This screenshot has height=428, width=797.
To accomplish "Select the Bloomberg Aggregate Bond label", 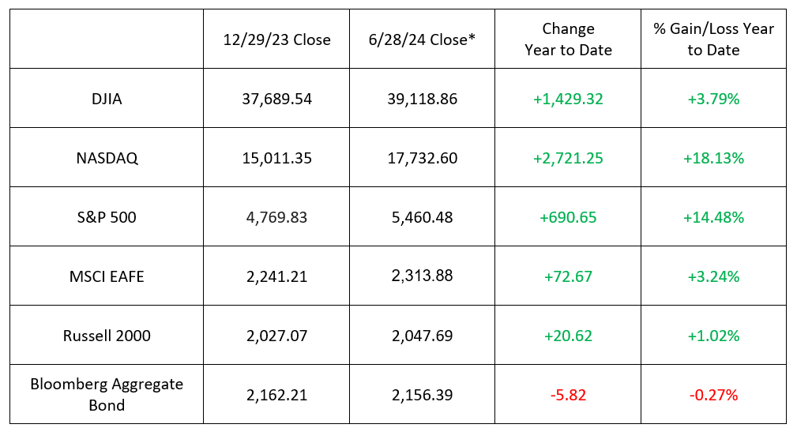I will (x=107, y=394).
